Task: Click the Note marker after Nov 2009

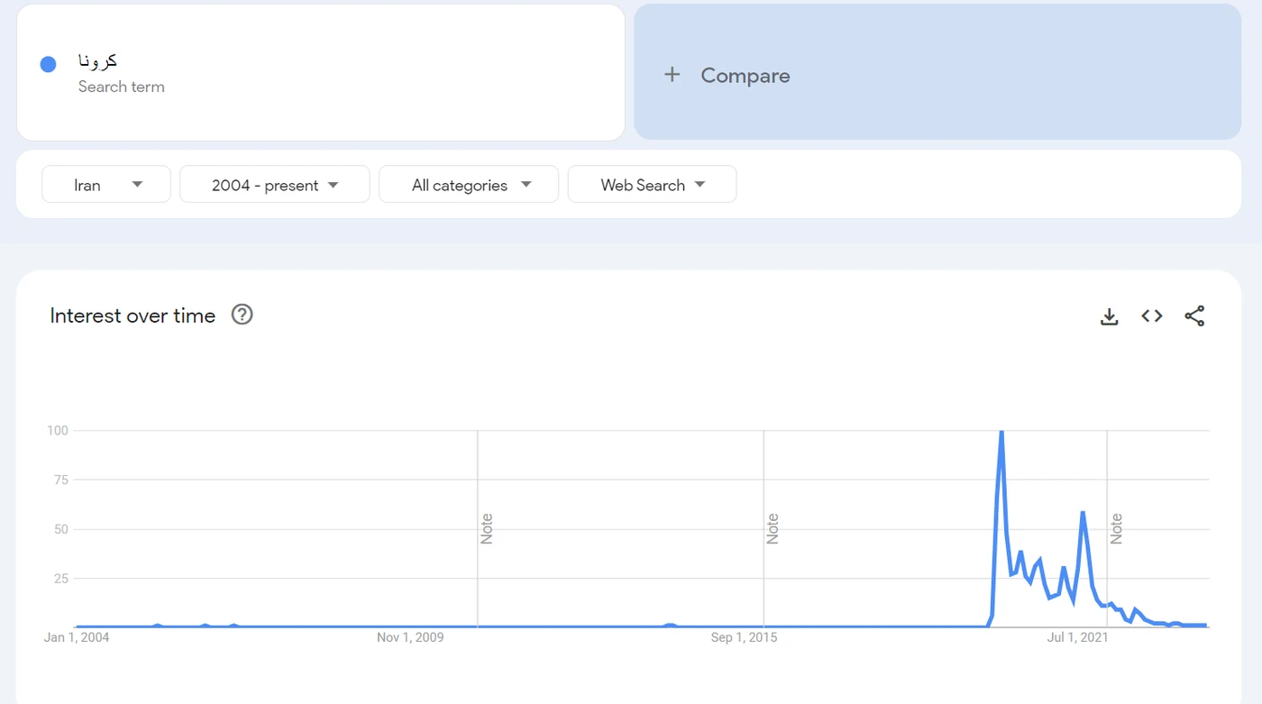Action: pyautogui.click(x=487, y=528)
